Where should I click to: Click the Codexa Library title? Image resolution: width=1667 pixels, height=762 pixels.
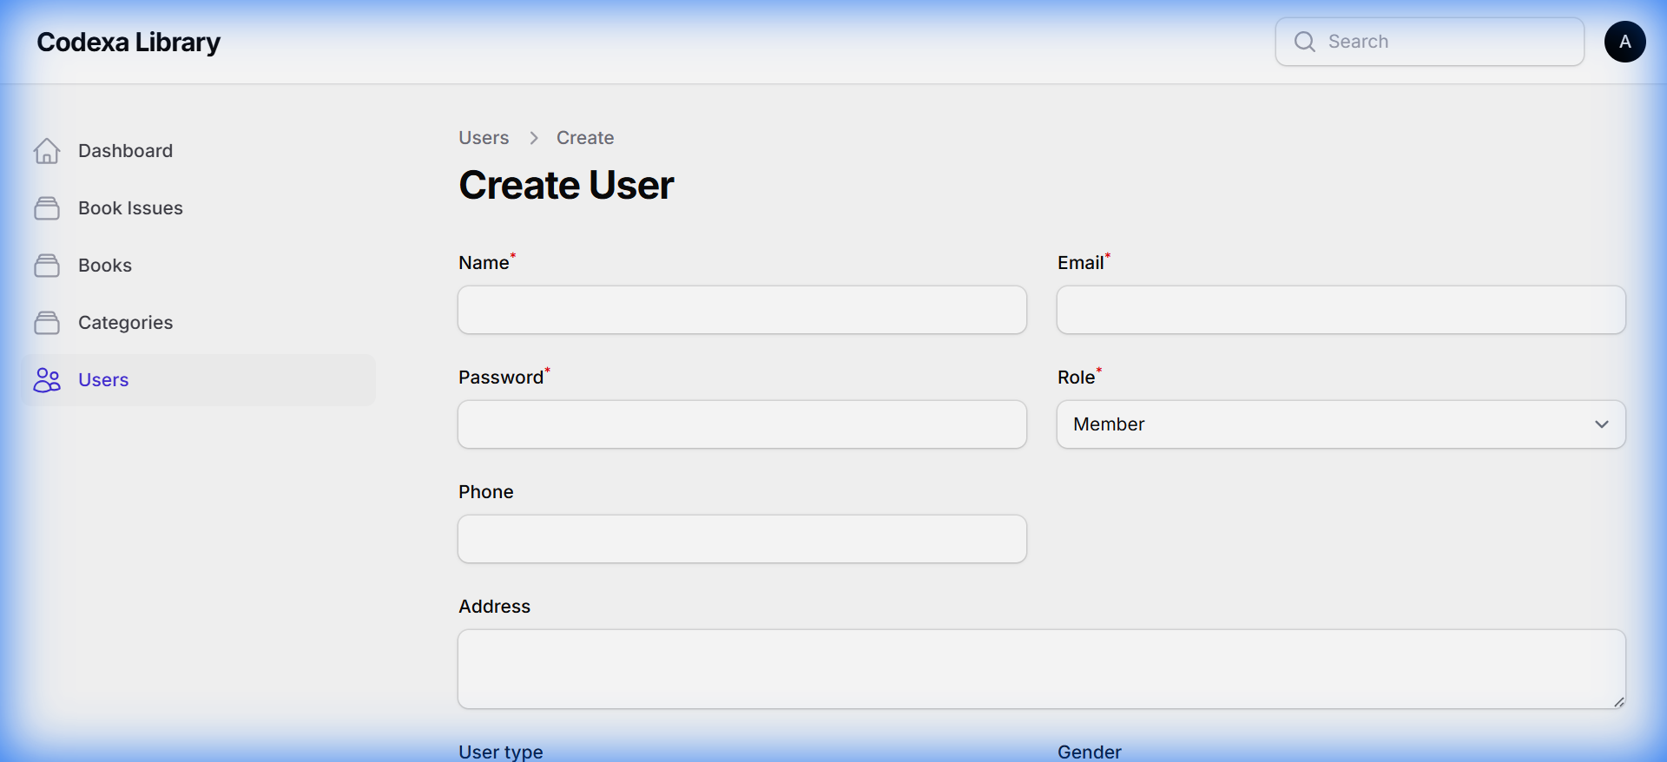[x=128, y=42]
